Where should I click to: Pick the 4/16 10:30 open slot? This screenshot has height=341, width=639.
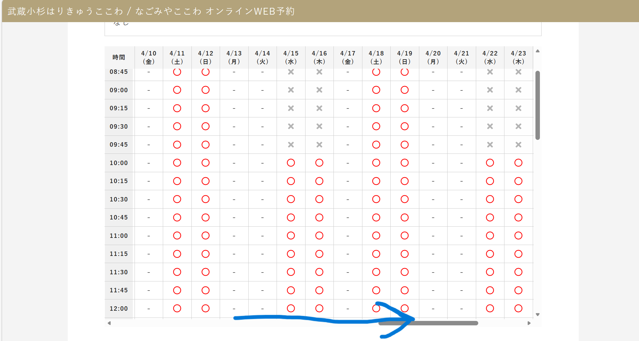(319, 199)
